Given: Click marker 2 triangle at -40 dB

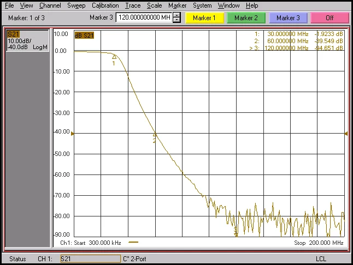Looking at the screenshot, I should (155, 135).
